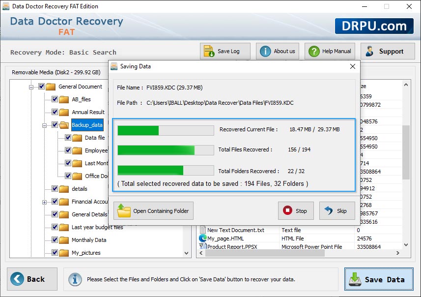Select the Monthaly Data folder label

pos(89,240)
